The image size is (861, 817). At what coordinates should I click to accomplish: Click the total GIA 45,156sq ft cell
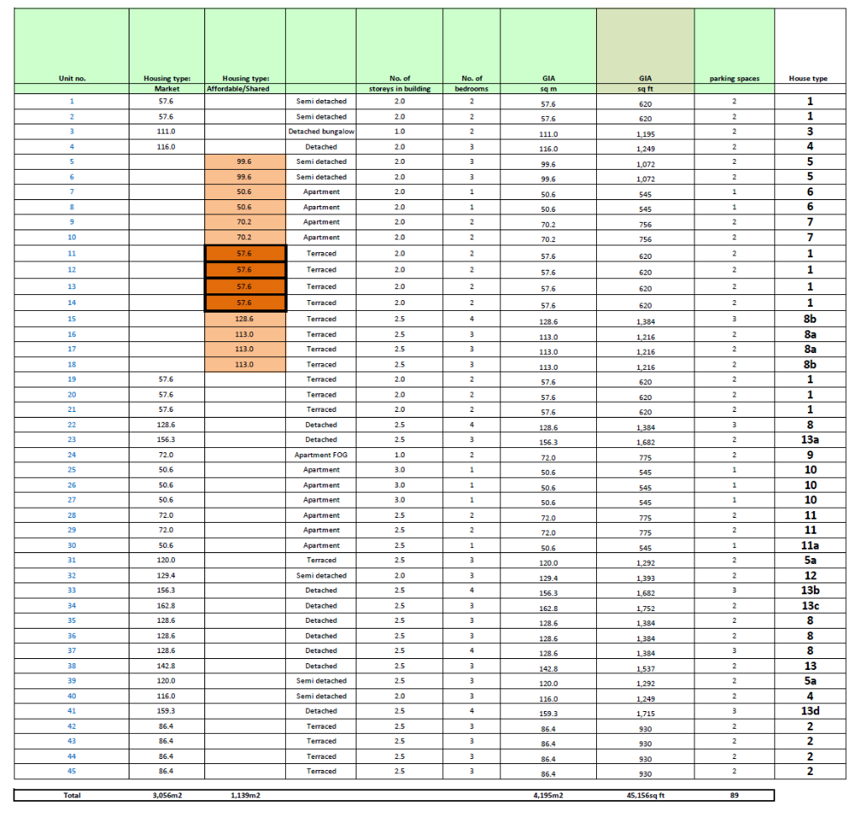click(x=645, y=795)
